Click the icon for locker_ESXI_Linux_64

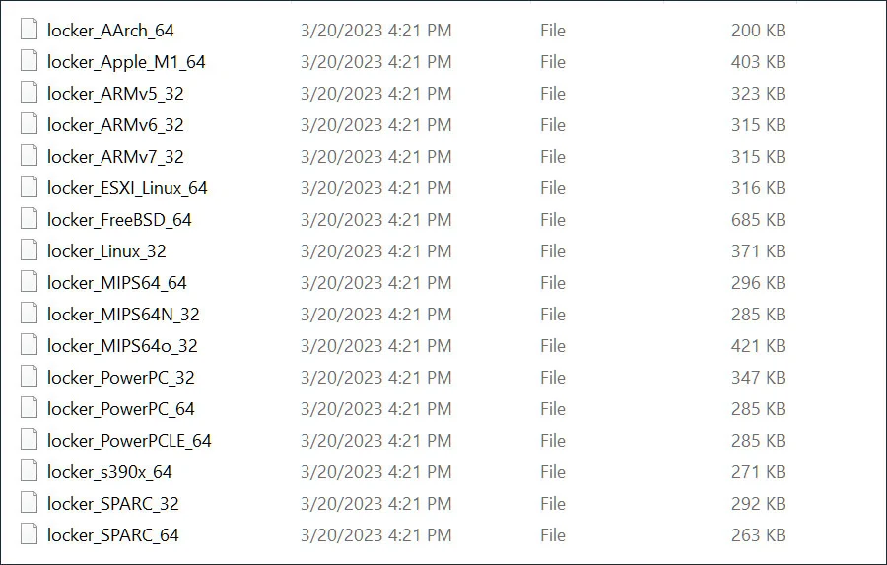pyautogui.click(x=28, y=188)
